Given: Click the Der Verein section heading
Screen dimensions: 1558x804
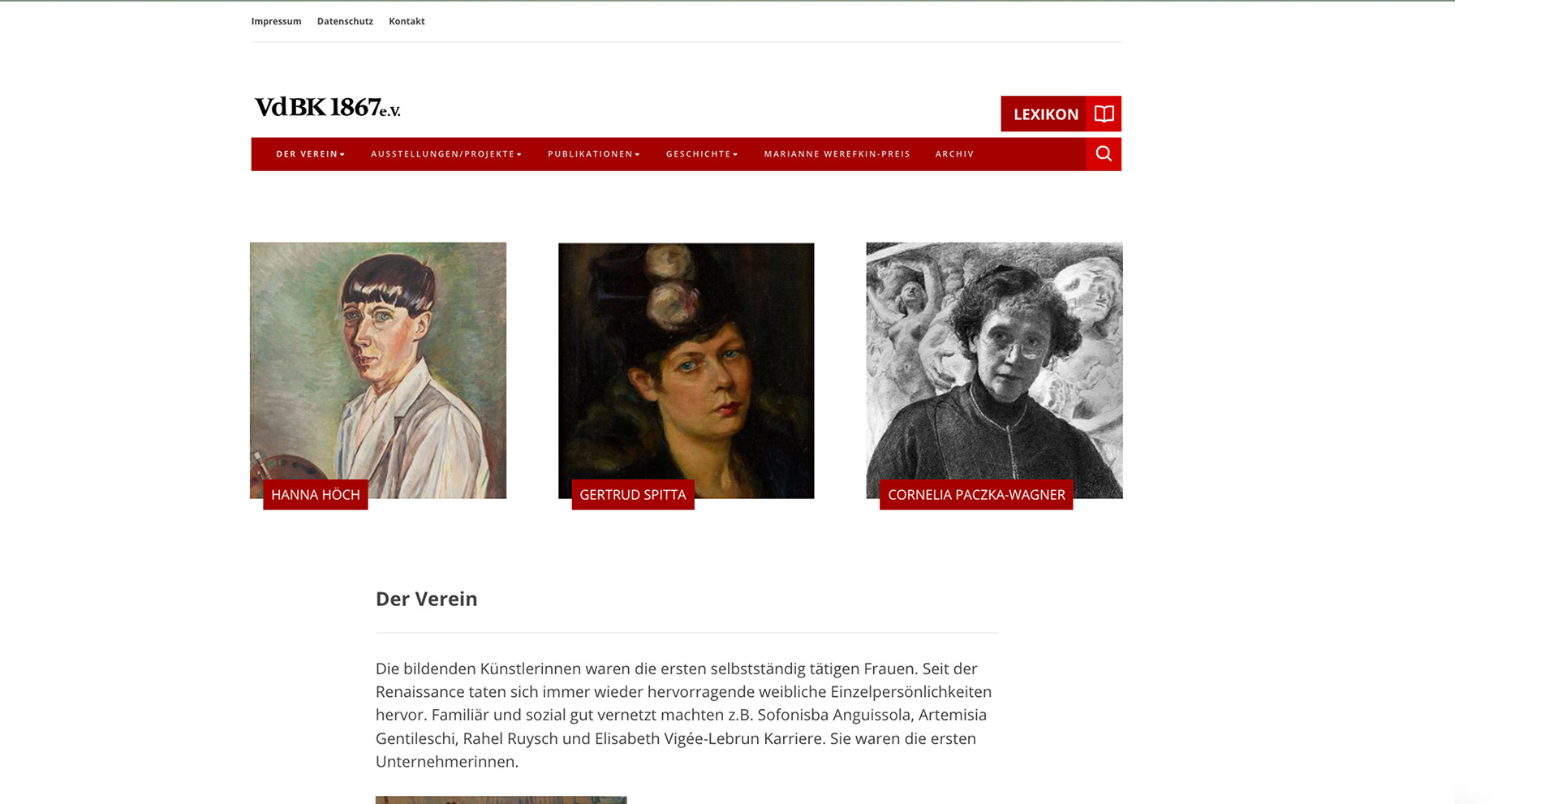Looking at the screenshot, I should pos(427,599).
